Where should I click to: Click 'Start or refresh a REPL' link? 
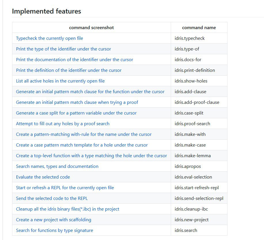coord(65,188)
